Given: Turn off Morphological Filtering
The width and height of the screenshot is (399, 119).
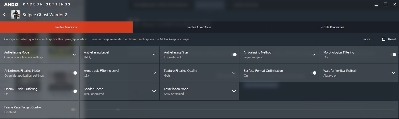Looking at the screenshot, I should click(x=393, y=55).
